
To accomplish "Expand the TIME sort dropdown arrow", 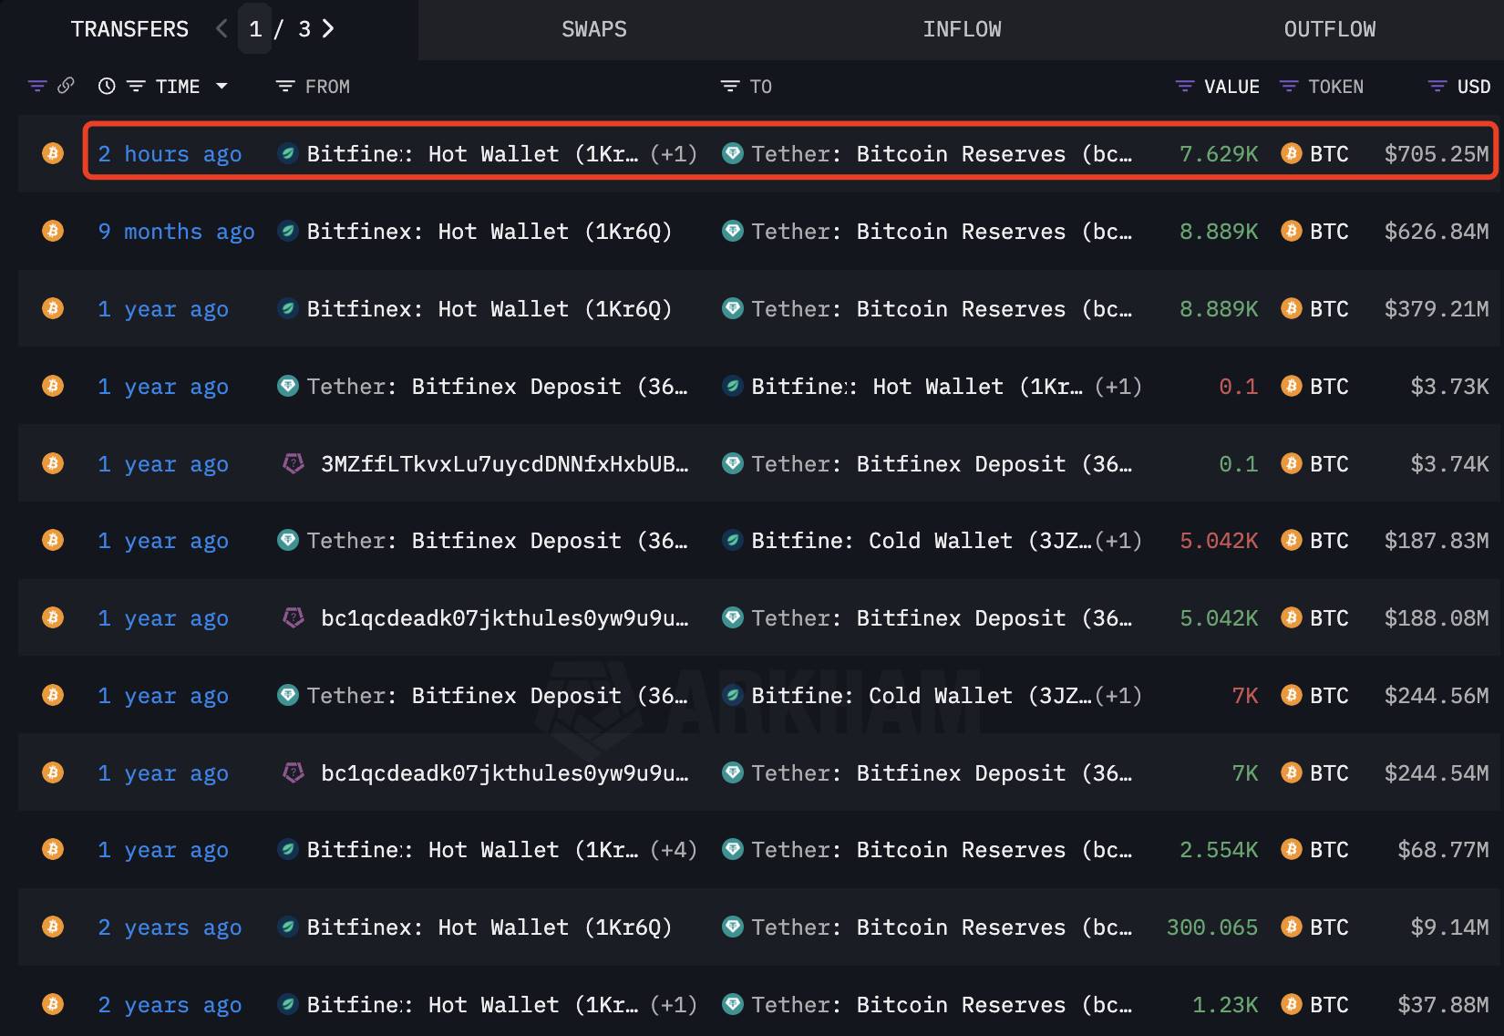I will [221, 86].
